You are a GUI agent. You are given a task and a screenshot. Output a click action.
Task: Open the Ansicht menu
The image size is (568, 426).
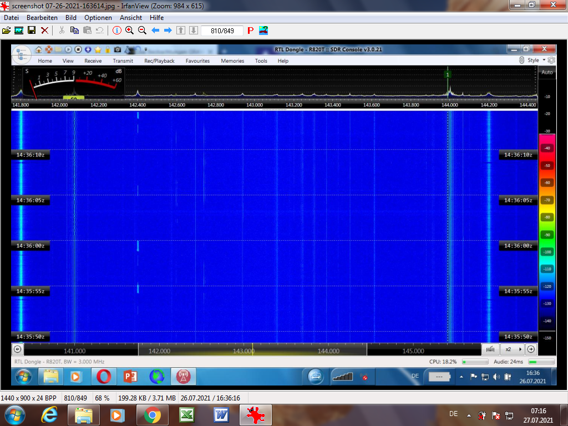point(131,17)
